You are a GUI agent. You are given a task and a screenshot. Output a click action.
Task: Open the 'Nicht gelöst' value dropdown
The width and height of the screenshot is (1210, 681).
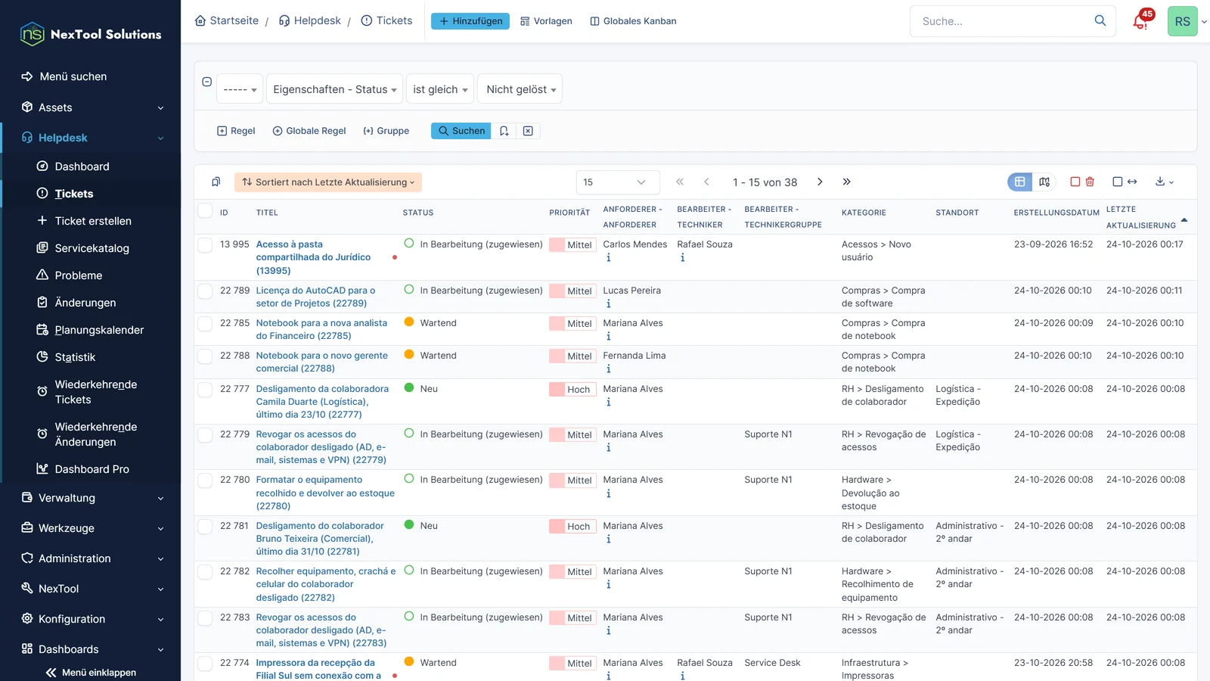(520, 89)
